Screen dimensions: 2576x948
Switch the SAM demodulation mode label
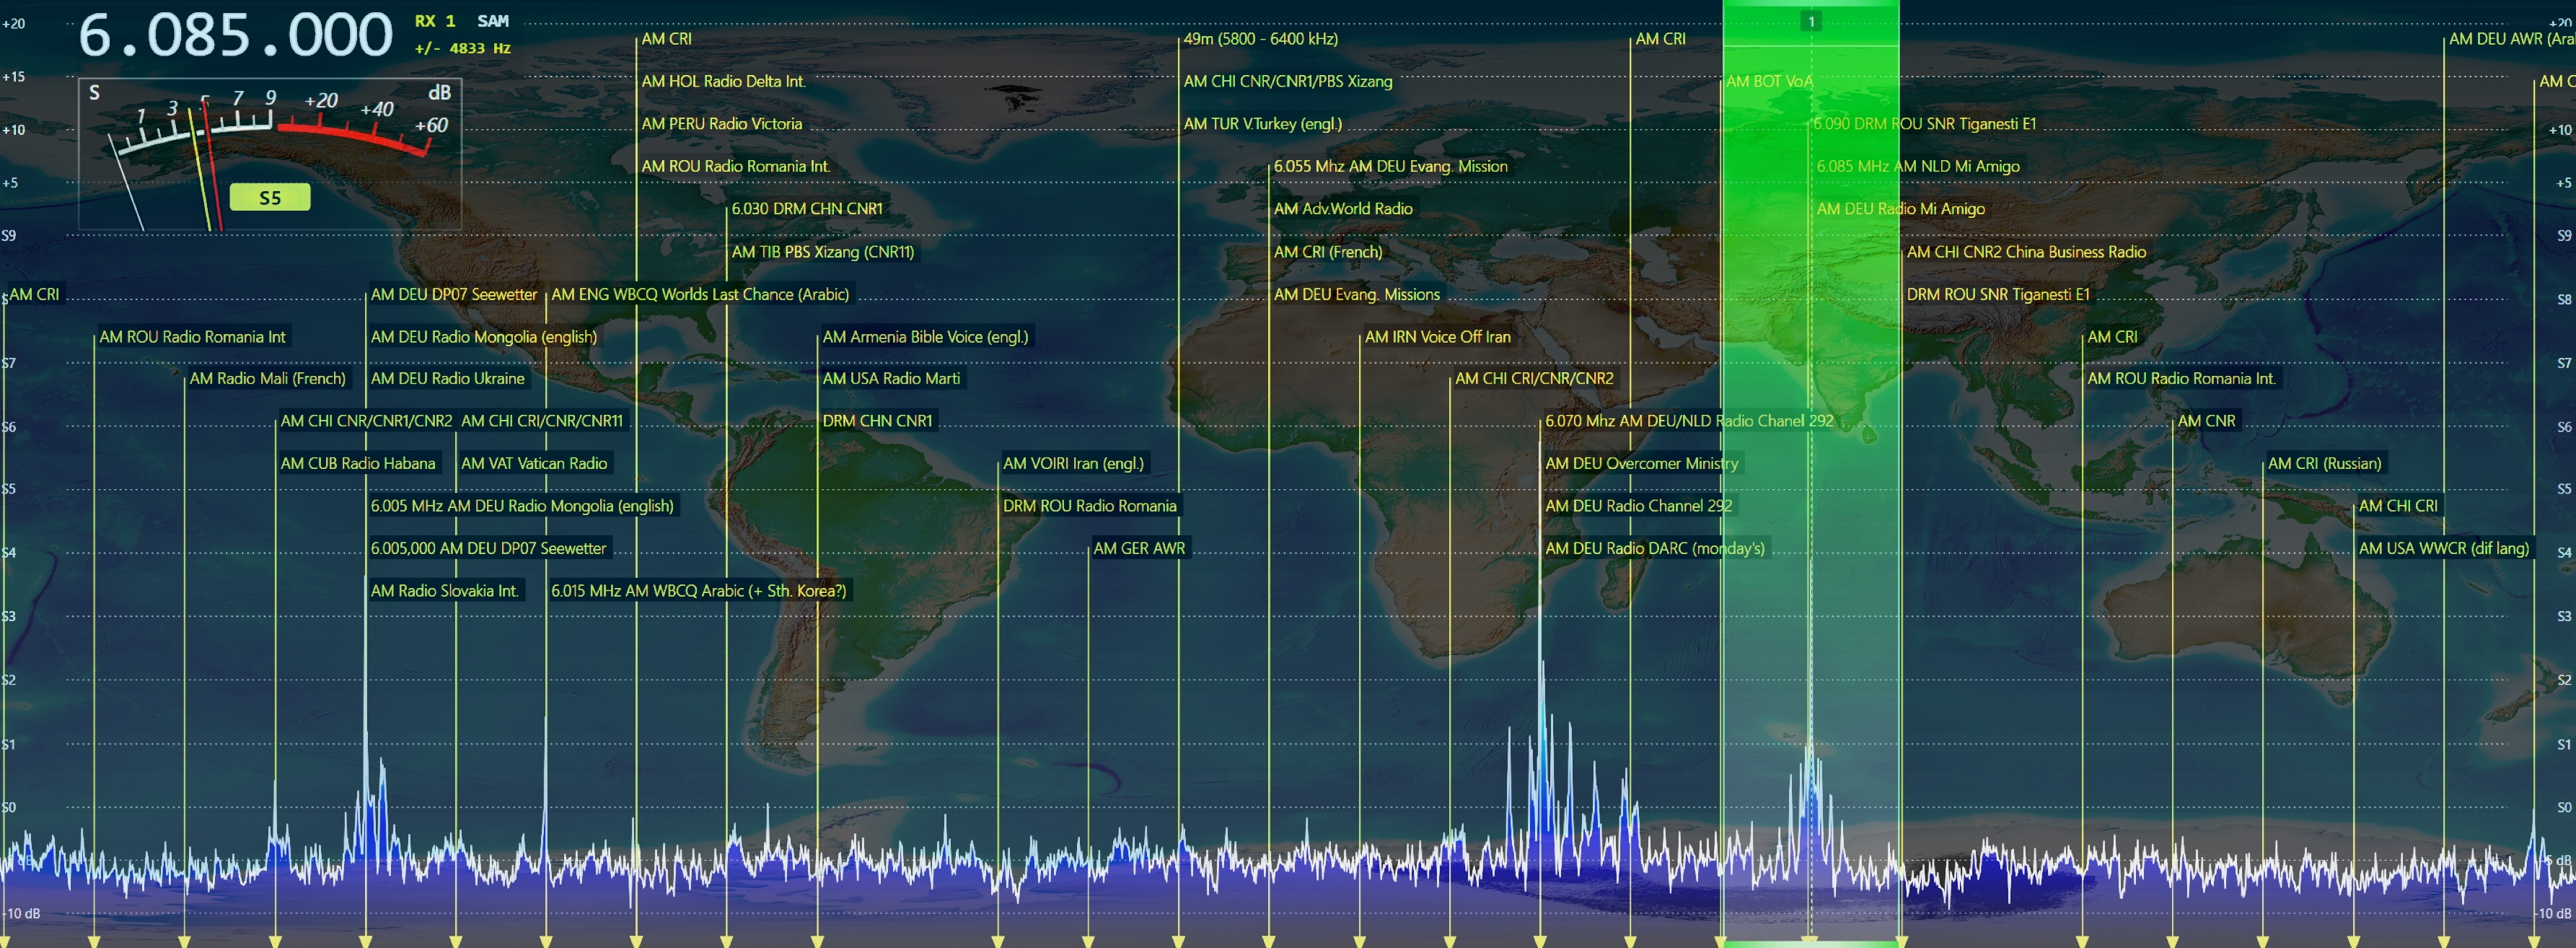(x=493, y=21)
